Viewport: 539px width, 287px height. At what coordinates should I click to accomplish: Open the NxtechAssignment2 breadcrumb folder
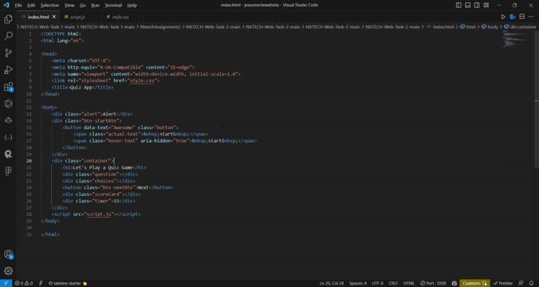(x=160, y=27)
